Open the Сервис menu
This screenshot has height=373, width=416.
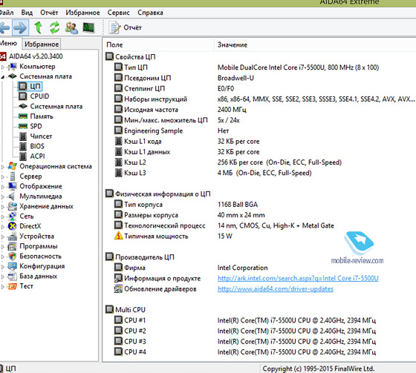pos(118,13)
